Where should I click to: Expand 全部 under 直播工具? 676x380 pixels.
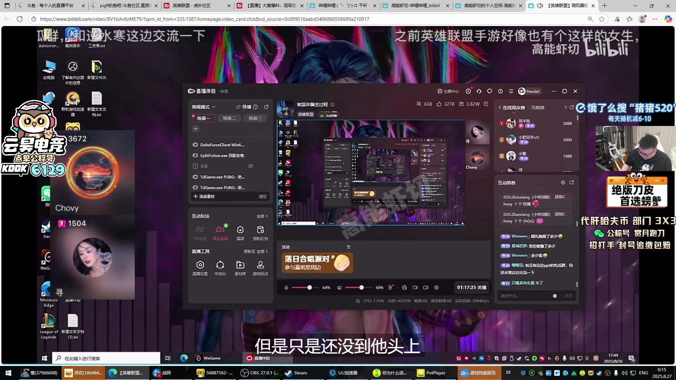pyautogui.click(x=262, y=252)
